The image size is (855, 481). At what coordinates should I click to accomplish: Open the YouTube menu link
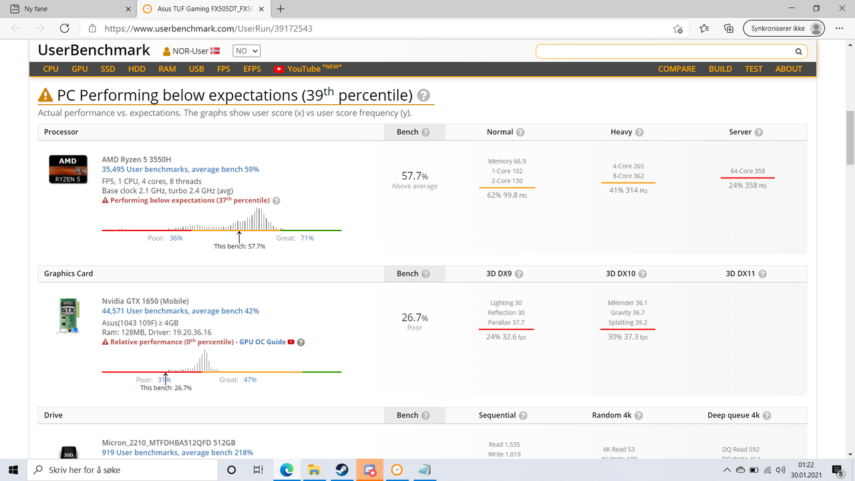click(307, 69)
